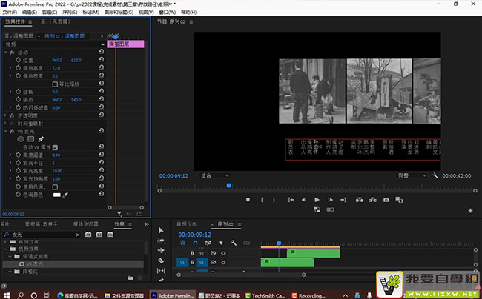Select the Razor tool
Image resolution: width=482 pixels, height=299 pixels.
tap(161, 261)
